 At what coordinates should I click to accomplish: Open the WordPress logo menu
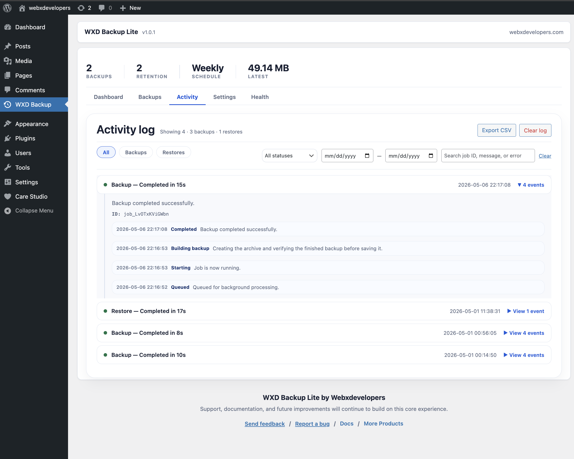tap(7, 8)
